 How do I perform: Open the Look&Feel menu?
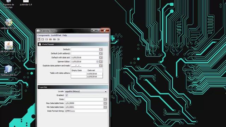pyautogui.click(x=56, y=35)
